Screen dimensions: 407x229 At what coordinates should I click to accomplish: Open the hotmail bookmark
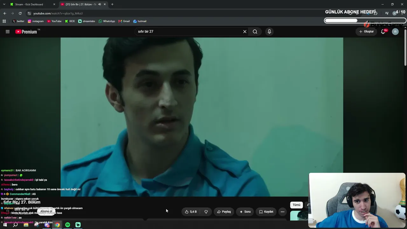coord(140,21)
